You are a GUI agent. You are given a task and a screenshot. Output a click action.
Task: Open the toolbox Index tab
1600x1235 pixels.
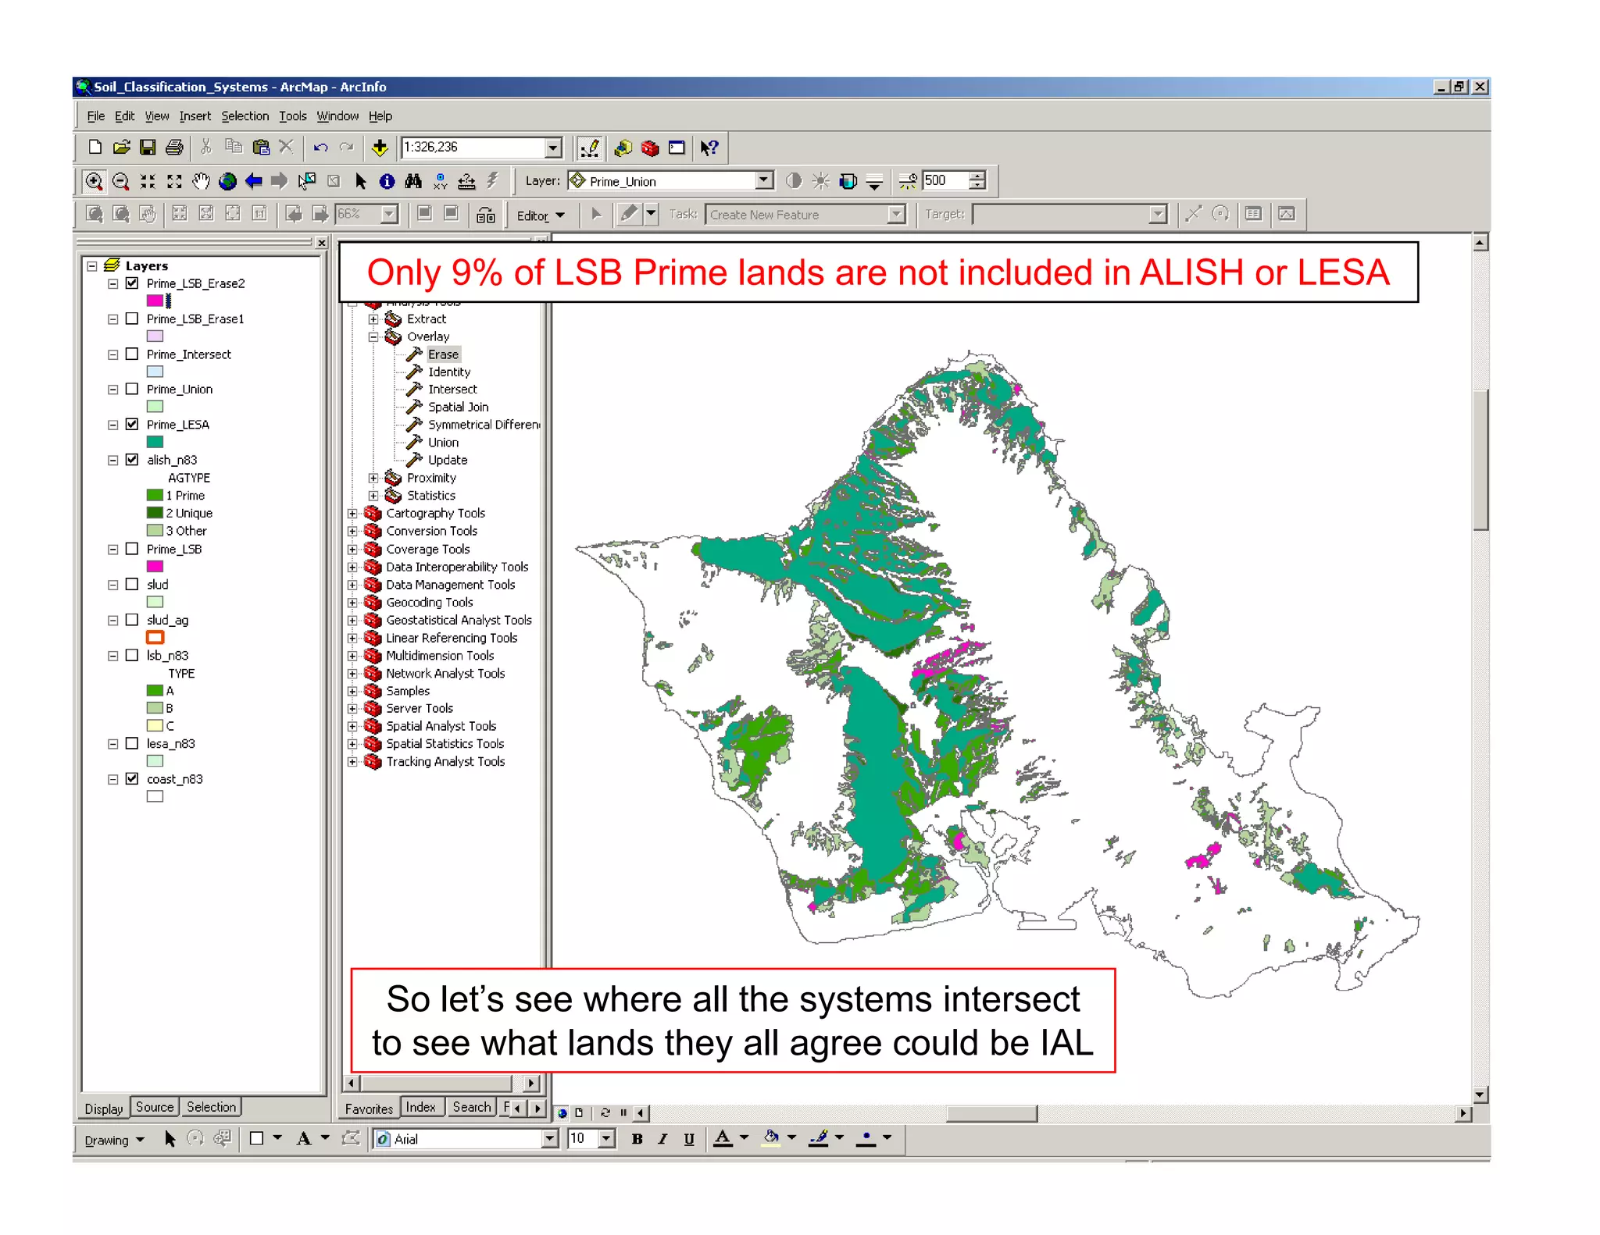pyautogui.click(x=420, y=1107)
